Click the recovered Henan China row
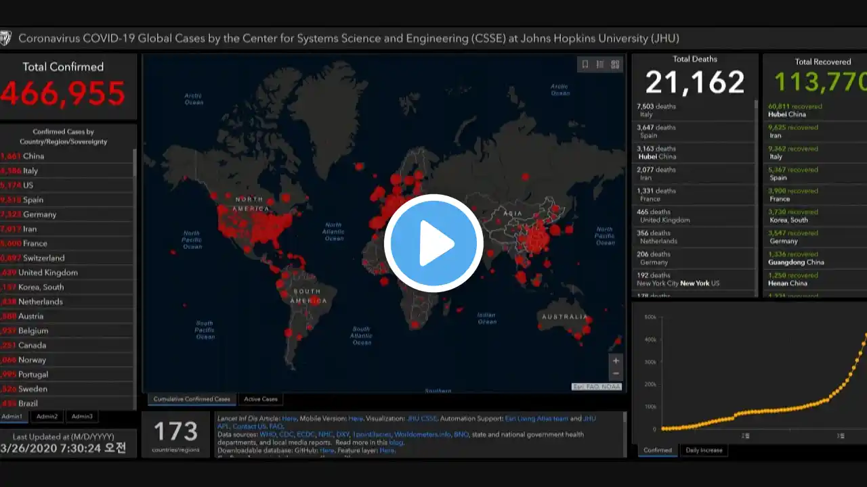The width and height of the screenshot is (867, 487). click(x=816, y=279)
